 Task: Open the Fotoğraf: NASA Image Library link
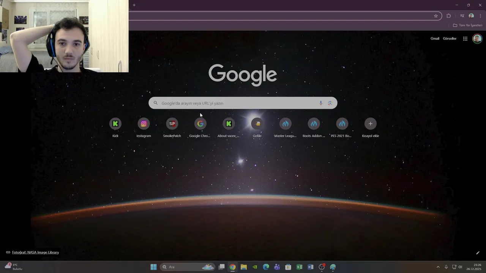[35, 253]
